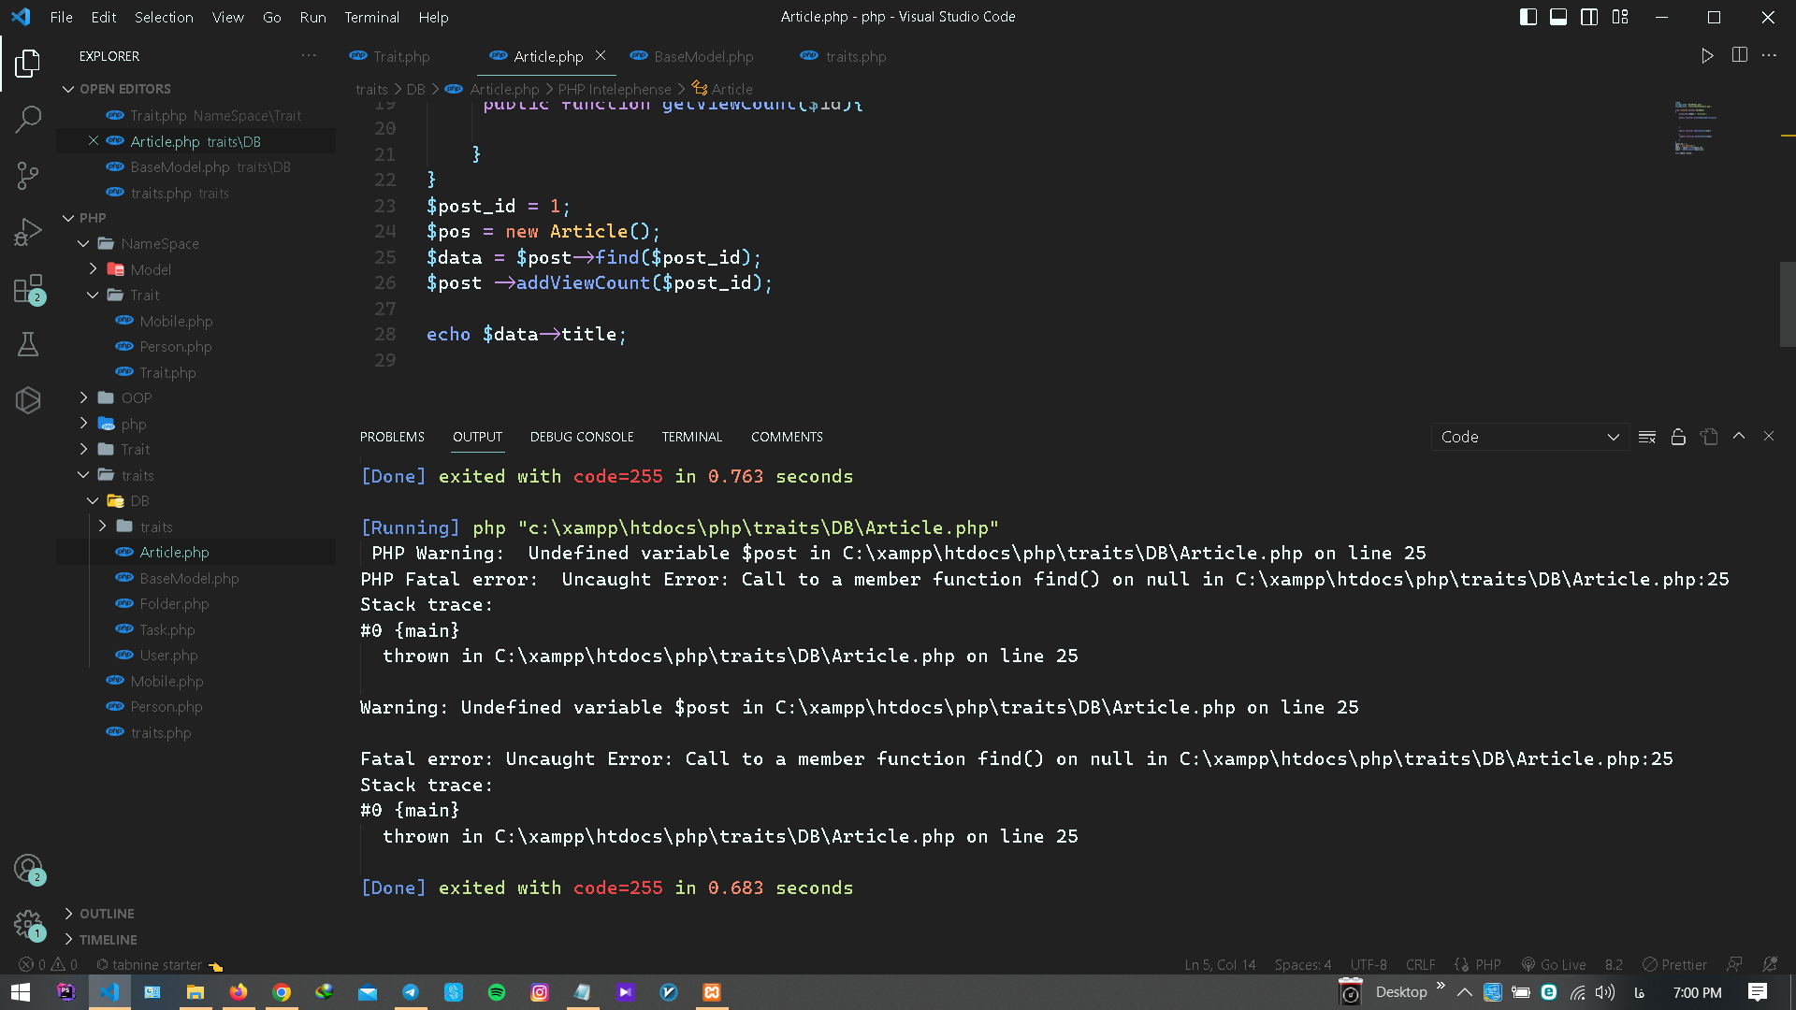The image size is (1796, 1010).
Task: Open the output channel Code dropdown
Action: click(x=1529, y=437)
